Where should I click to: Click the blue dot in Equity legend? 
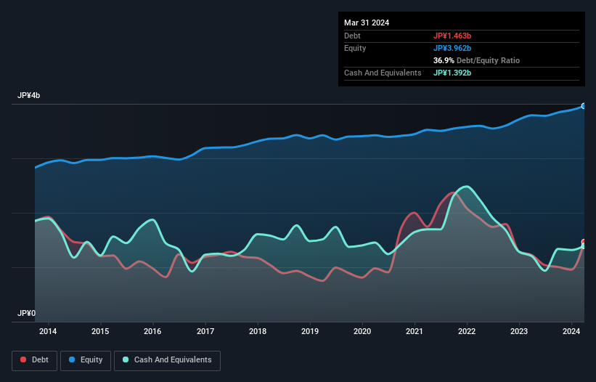(x=73, y=360)
